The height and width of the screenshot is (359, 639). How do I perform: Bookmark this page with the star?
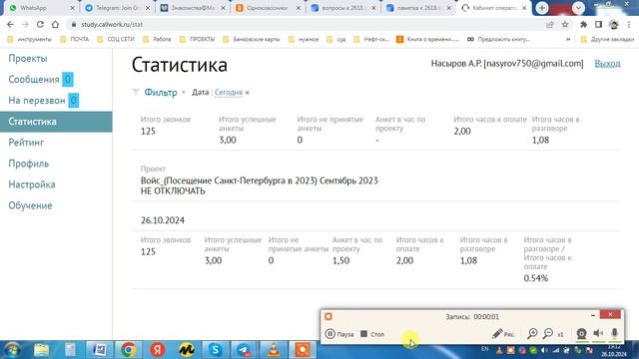tap(565, 24)
